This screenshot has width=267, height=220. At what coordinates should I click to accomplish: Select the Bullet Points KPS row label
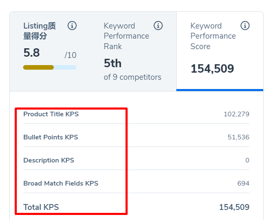(x=50, y=137)
